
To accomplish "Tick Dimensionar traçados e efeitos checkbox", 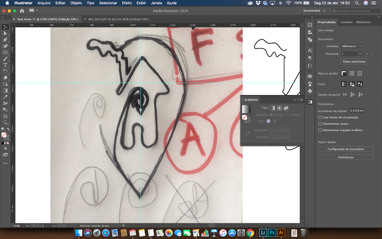I will pos(320,130).
